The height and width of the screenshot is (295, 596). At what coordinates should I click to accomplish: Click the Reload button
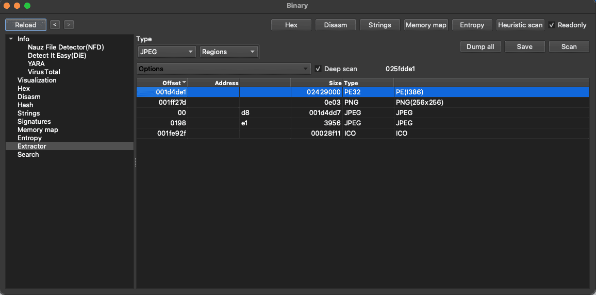tap(26, 25)
